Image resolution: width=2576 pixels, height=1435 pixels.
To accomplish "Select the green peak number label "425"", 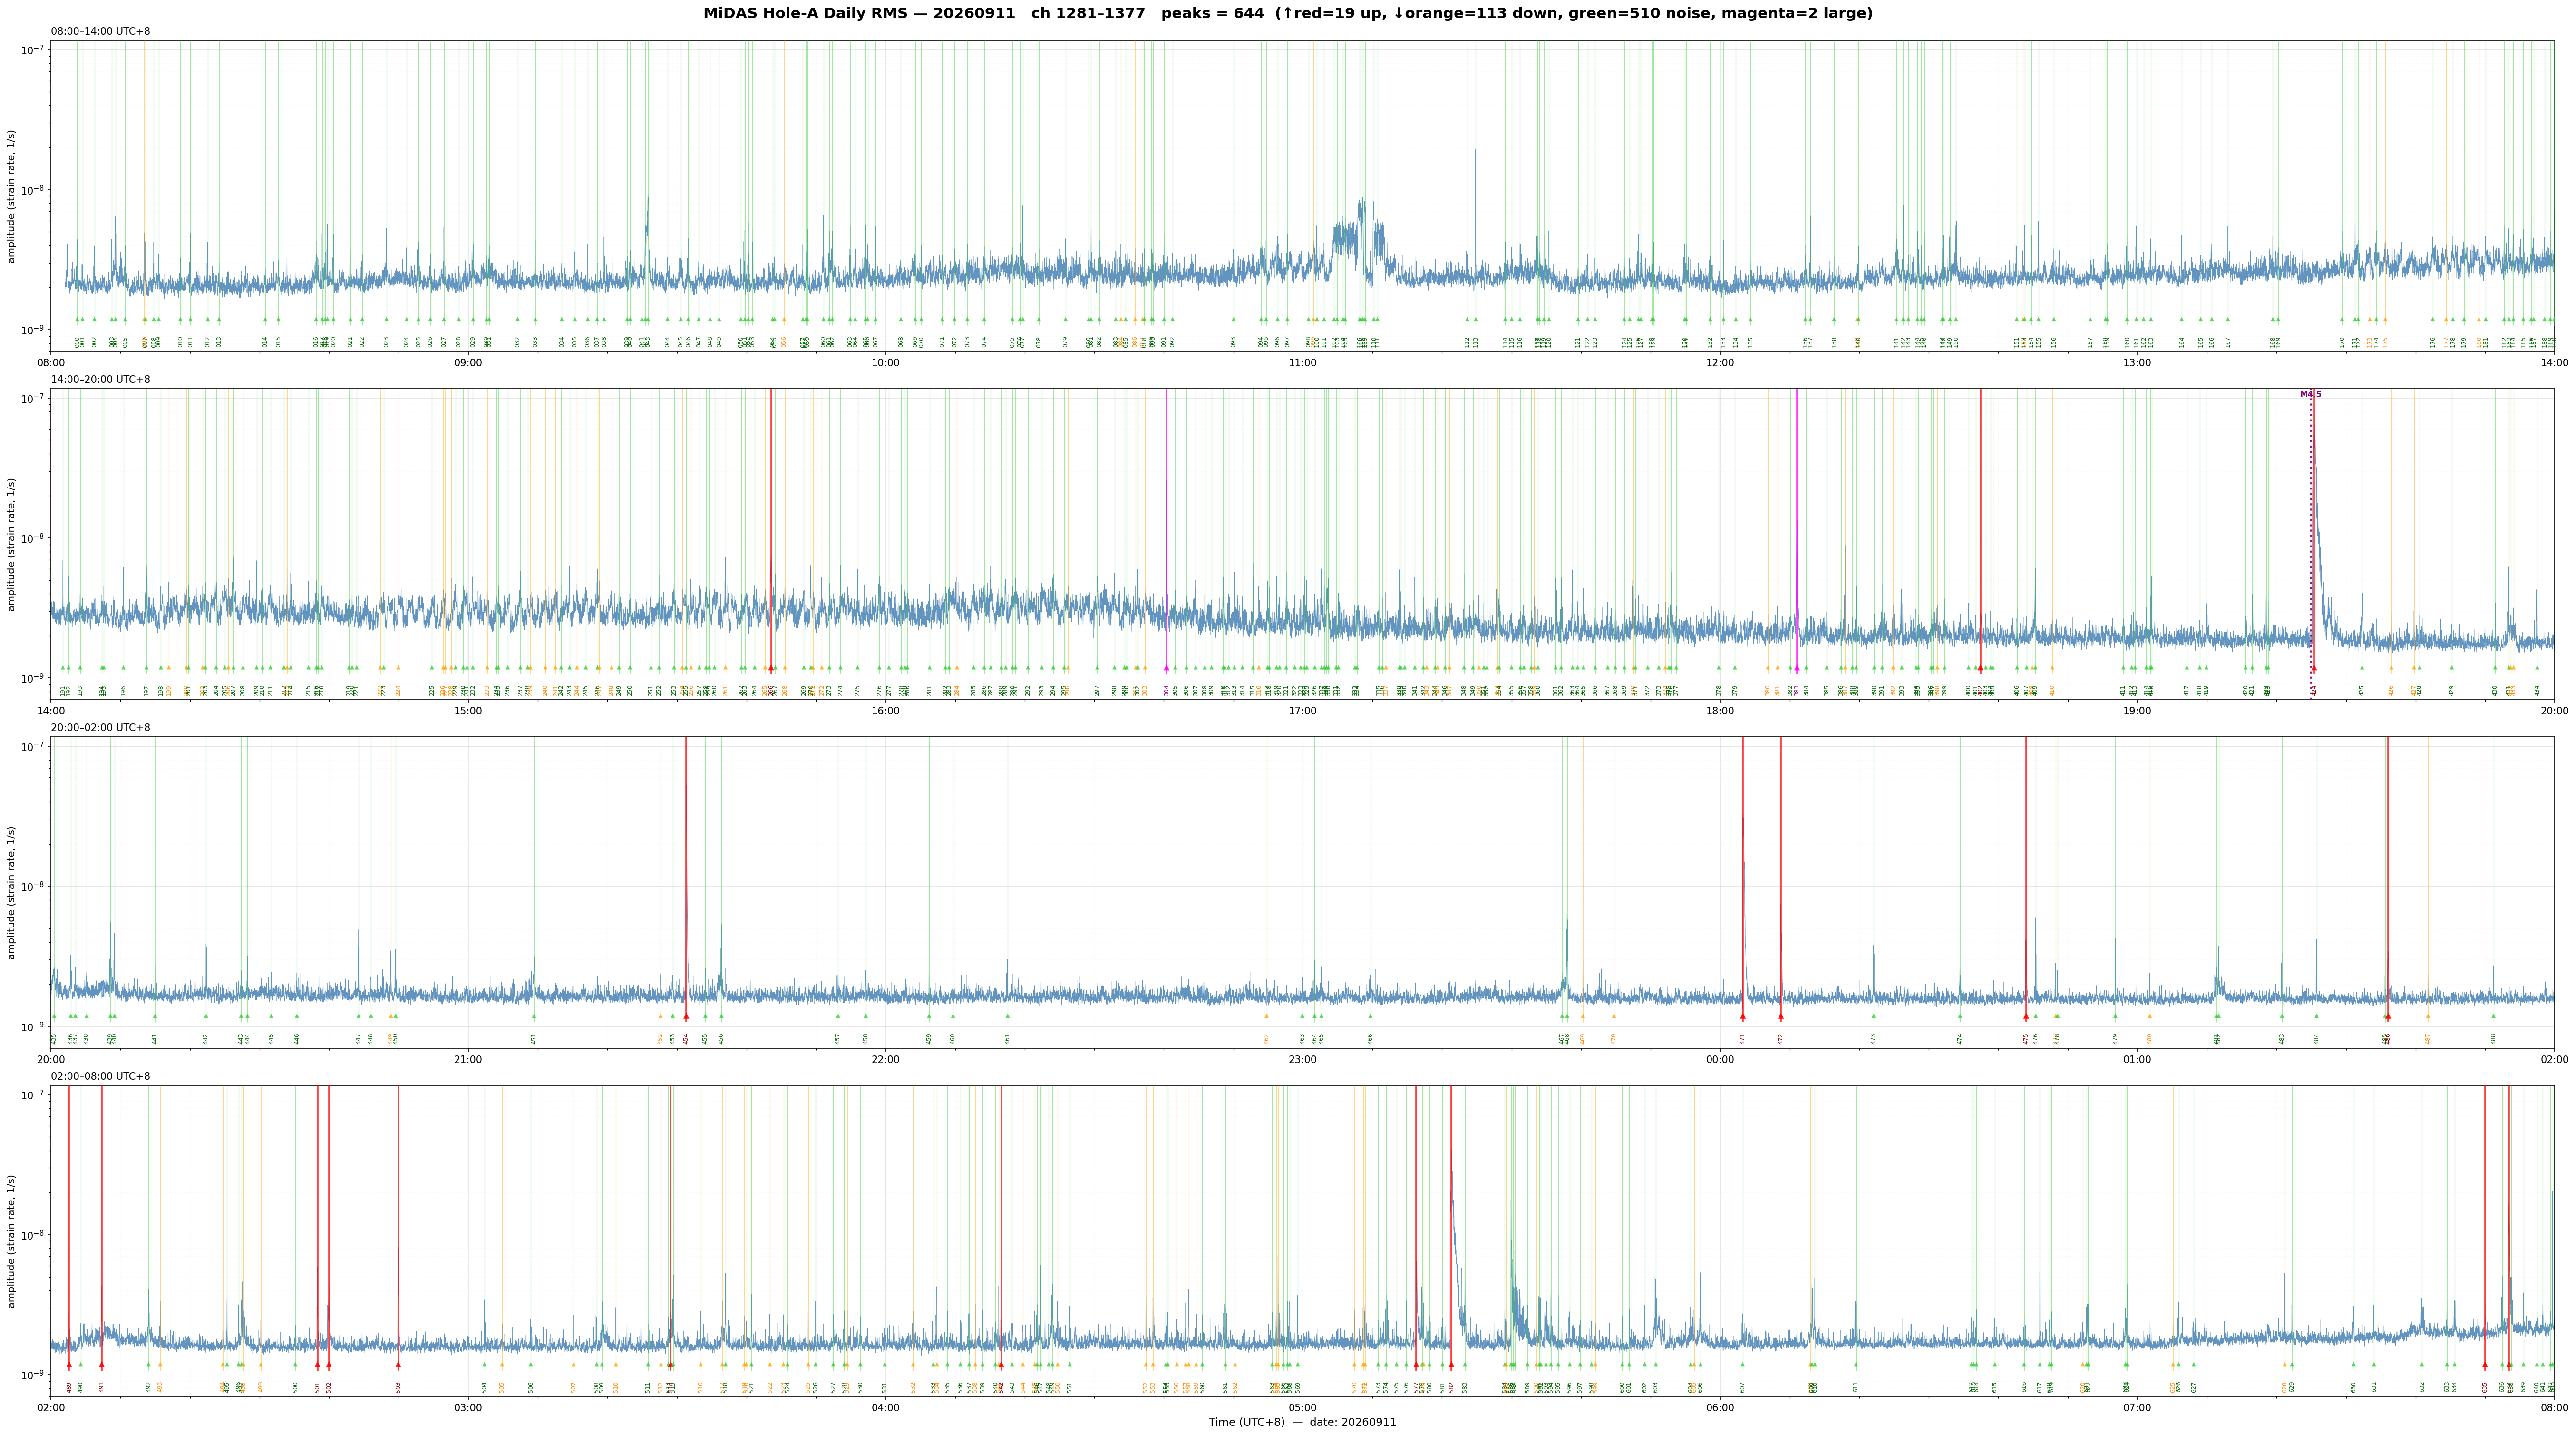I will coord(2362,691).
